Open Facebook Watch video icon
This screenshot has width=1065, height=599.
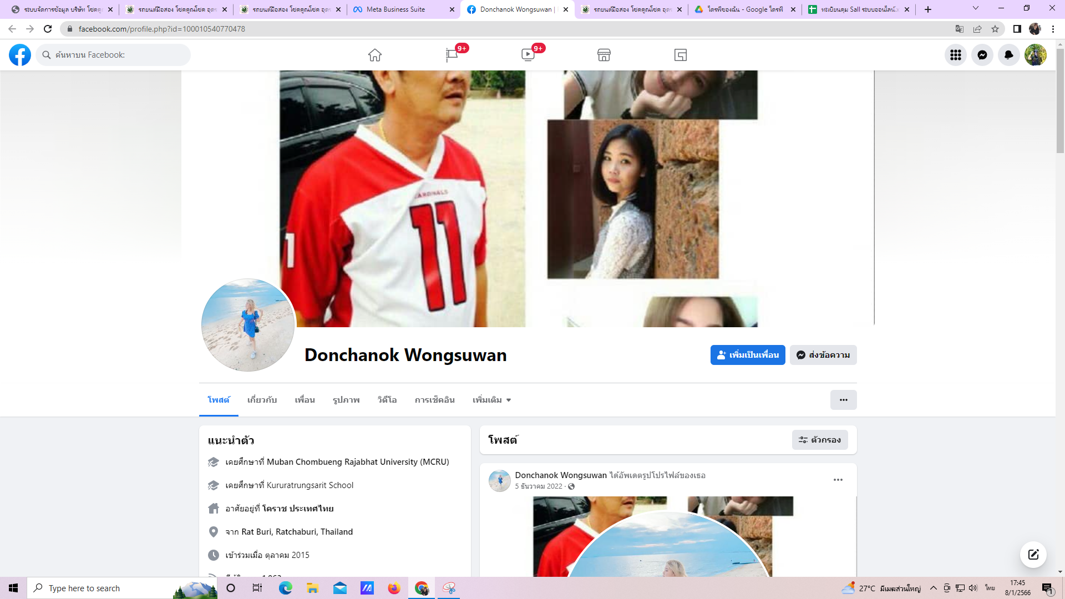click(528, 55)
